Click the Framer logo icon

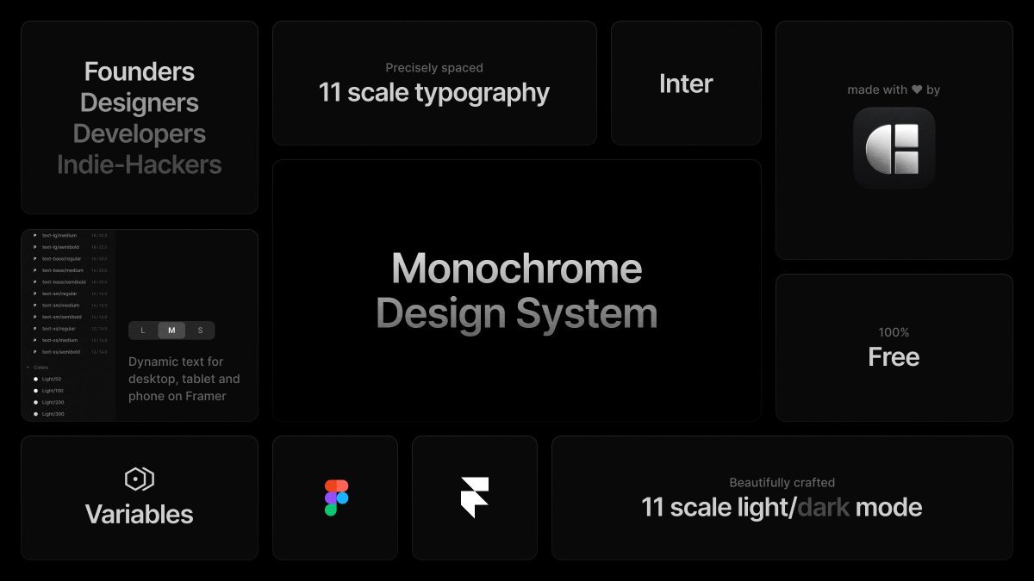pyautogui.click(x=475, y=498)
